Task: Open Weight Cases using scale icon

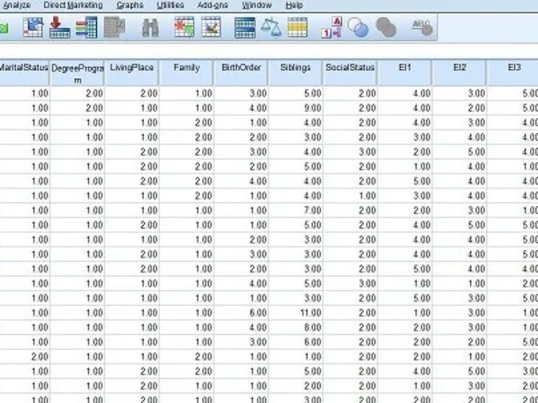Action: [x=272, y=26]
